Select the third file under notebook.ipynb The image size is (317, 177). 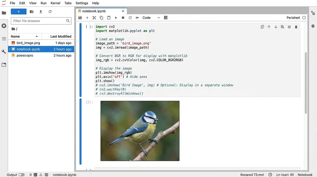pyautogui.click(x=41, y=55)
